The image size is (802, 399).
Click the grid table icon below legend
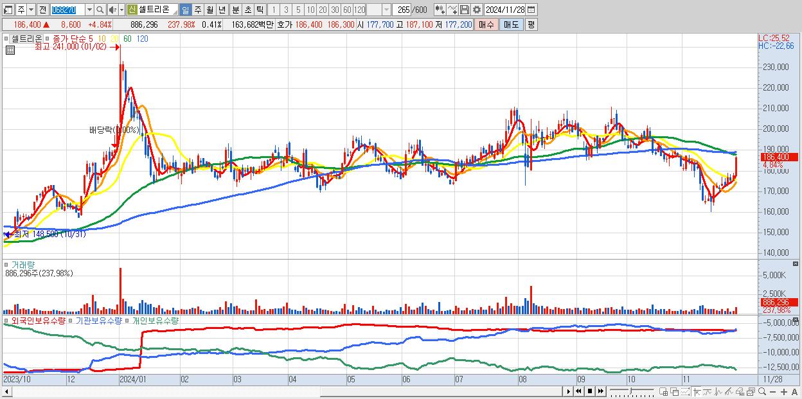10,50
